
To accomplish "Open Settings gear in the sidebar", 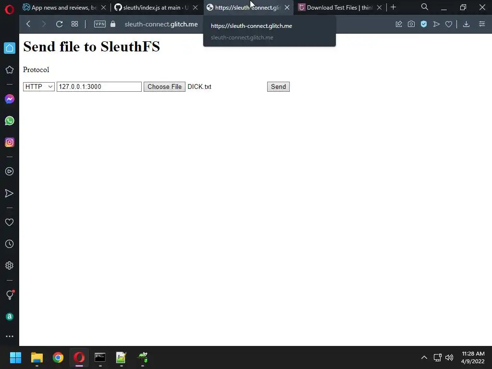I will 10,265.
